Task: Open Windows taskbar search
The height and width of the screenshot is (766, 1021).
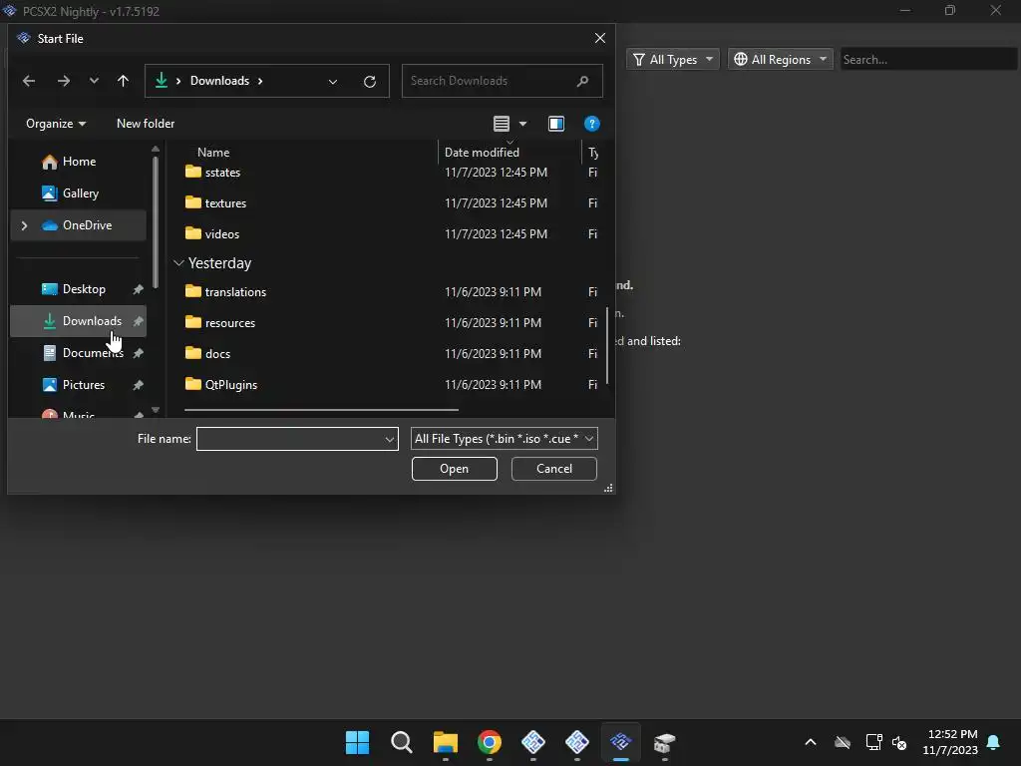Action: pyautogui.click(x=401, y=742)
